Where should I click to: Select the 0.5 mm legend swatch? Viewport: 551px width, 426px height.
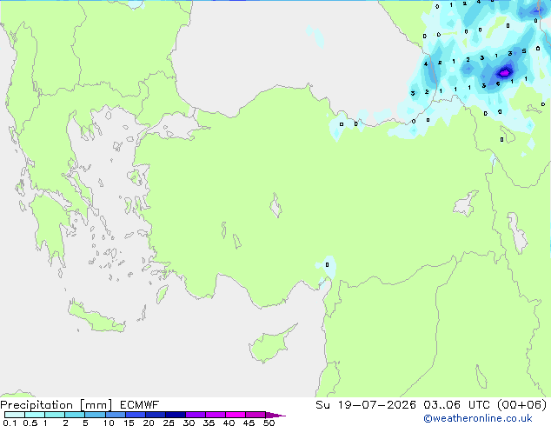tap(35, 415)
